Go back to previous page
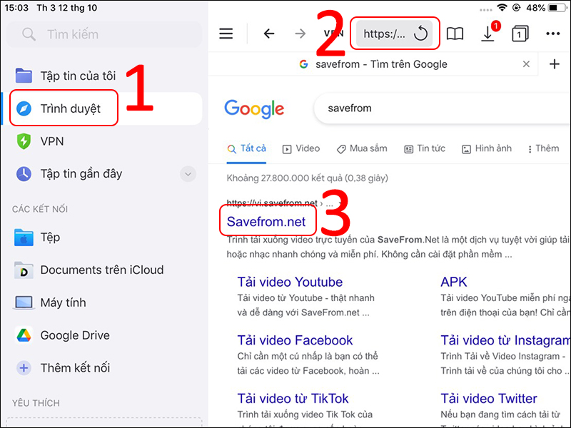The image size is (571, 428). point(268,34)
